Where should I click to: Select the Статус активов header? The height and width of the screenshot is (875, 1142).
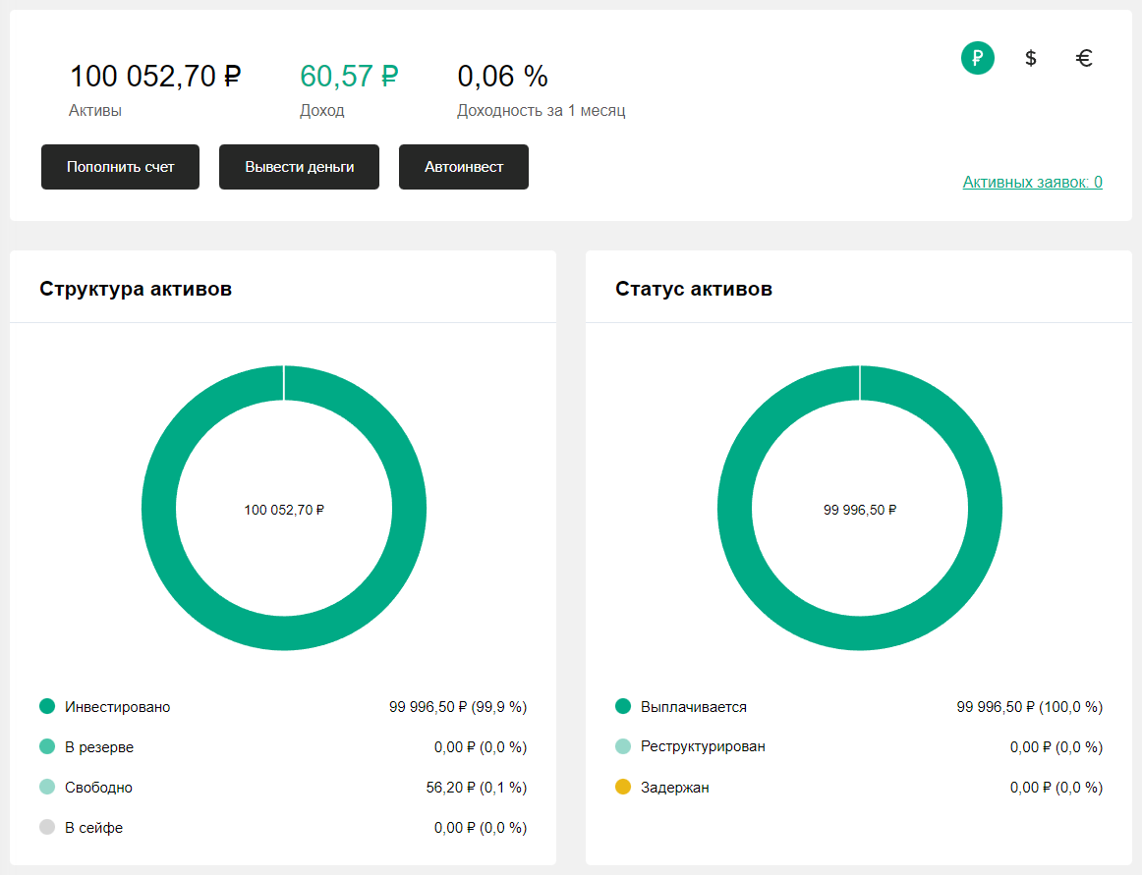[x=693, y=289]
